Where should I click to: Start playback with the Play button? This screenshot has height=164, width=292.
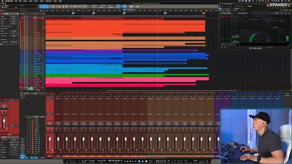tap(143, 161)
